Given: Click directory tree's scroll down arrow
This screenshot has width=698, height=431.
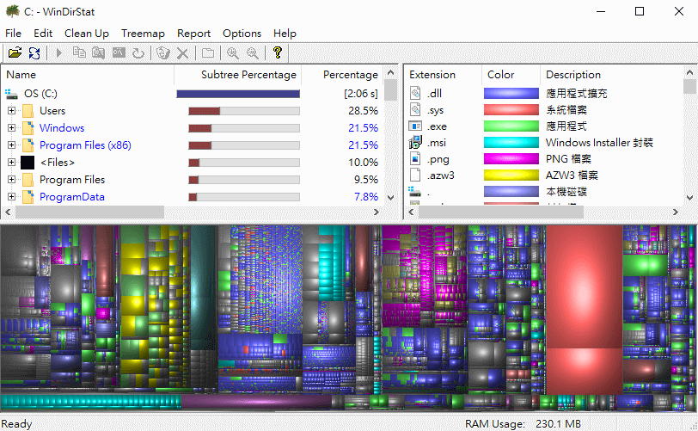Looking at the screenshot, I should tap(391, 198).
